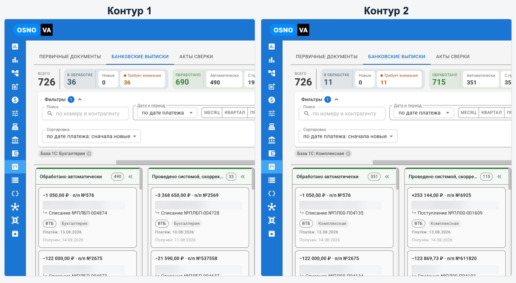Image resolution: width=516 pixels, height=283 pixels.
Task: Filter by 'Требует внимания' 36 in Контур 1
Action: [x=143, y=79]
